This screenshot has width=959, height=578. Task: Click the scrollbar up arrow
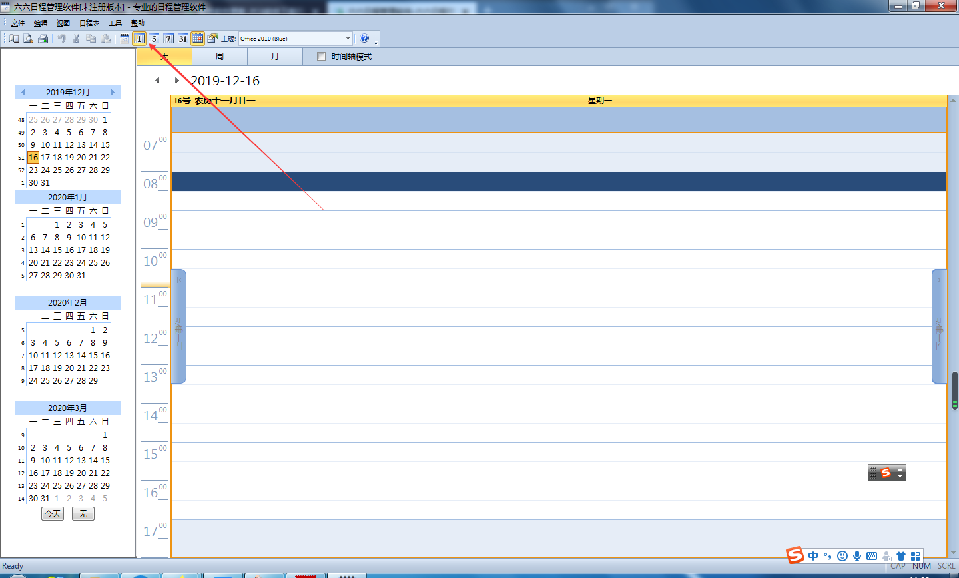coord(954,101)
